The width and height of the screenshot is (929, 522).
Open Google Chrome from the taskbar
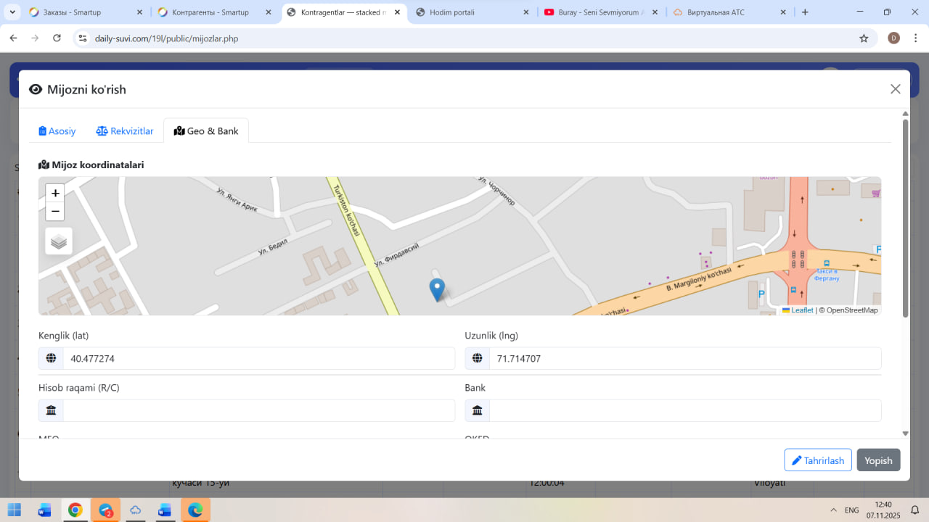pos(75,510)
